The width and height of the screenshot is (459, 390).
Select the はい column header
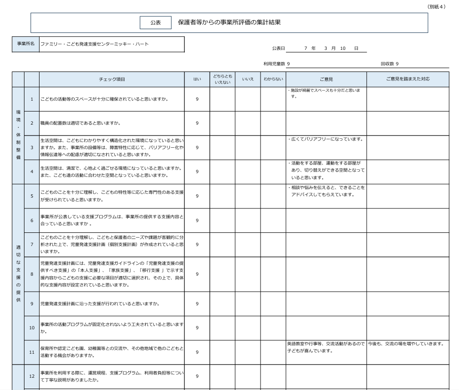tap(197, 79)
